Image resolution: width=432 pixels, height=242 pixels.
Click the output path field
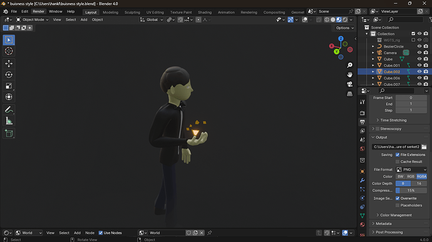tap(396, 147)
